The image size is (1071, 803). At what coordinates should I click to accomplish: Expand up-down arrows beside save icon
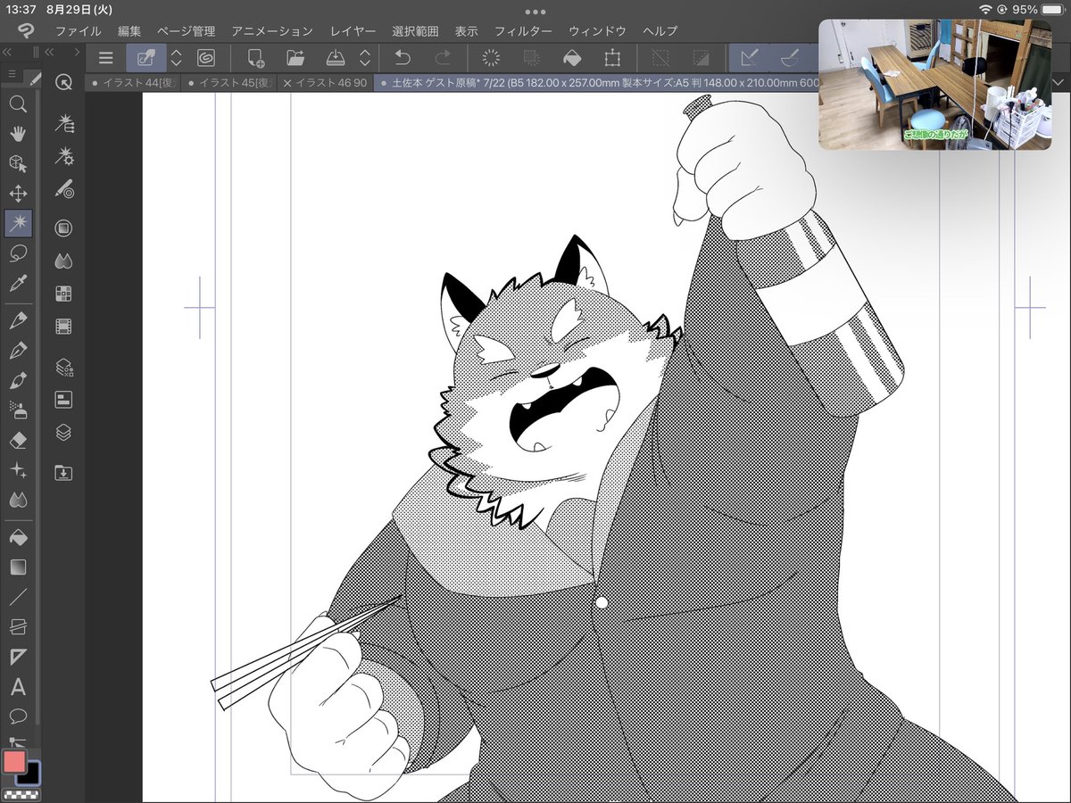(364, 58)
